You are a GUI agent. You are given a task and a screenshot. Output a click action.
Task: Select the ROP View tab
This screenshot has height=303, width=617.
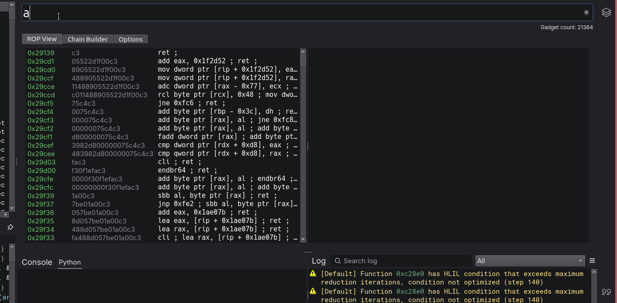click(x=42, y=39)
